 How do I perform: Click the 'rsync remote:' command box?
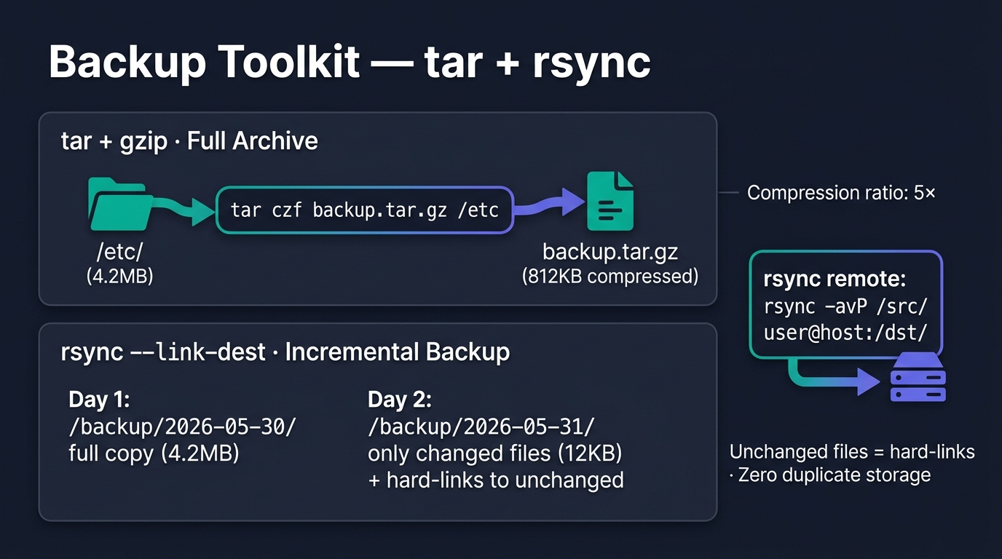coord(845,305)
